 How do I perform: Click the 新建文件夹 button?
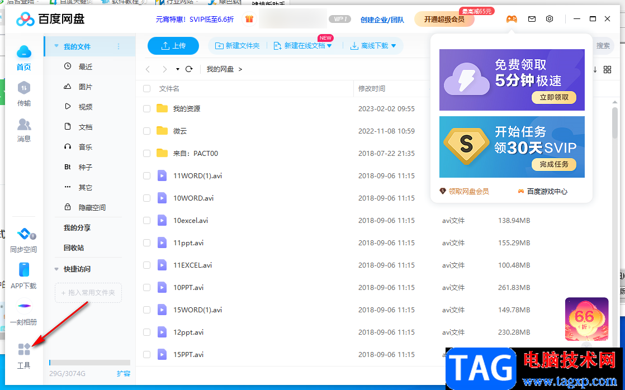(237, 46)
